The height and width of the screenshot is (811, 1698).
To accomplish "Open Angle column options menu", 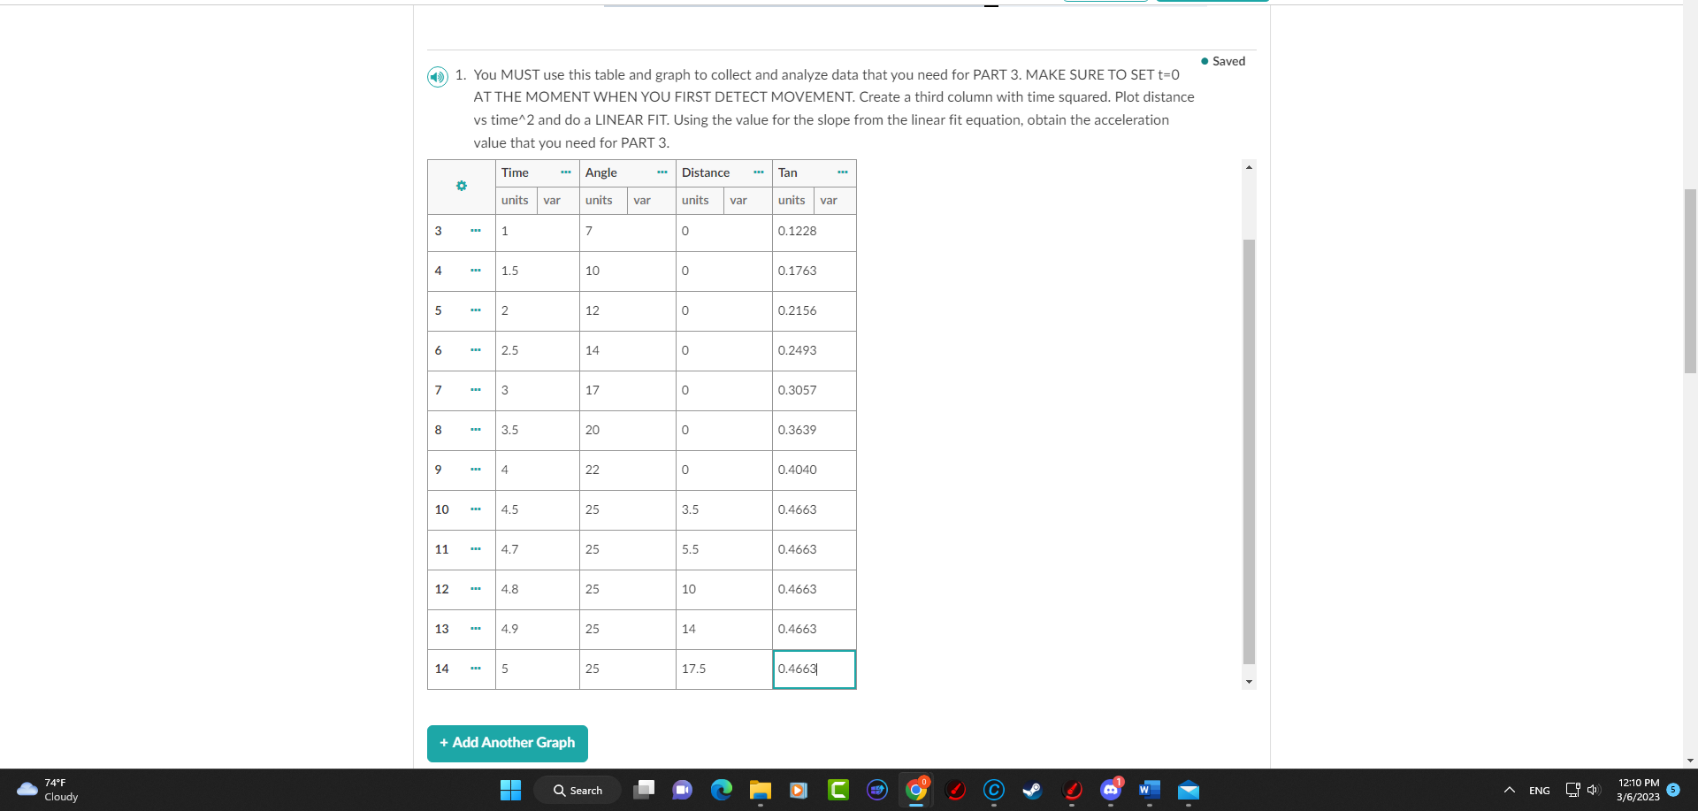I will 662,172.
